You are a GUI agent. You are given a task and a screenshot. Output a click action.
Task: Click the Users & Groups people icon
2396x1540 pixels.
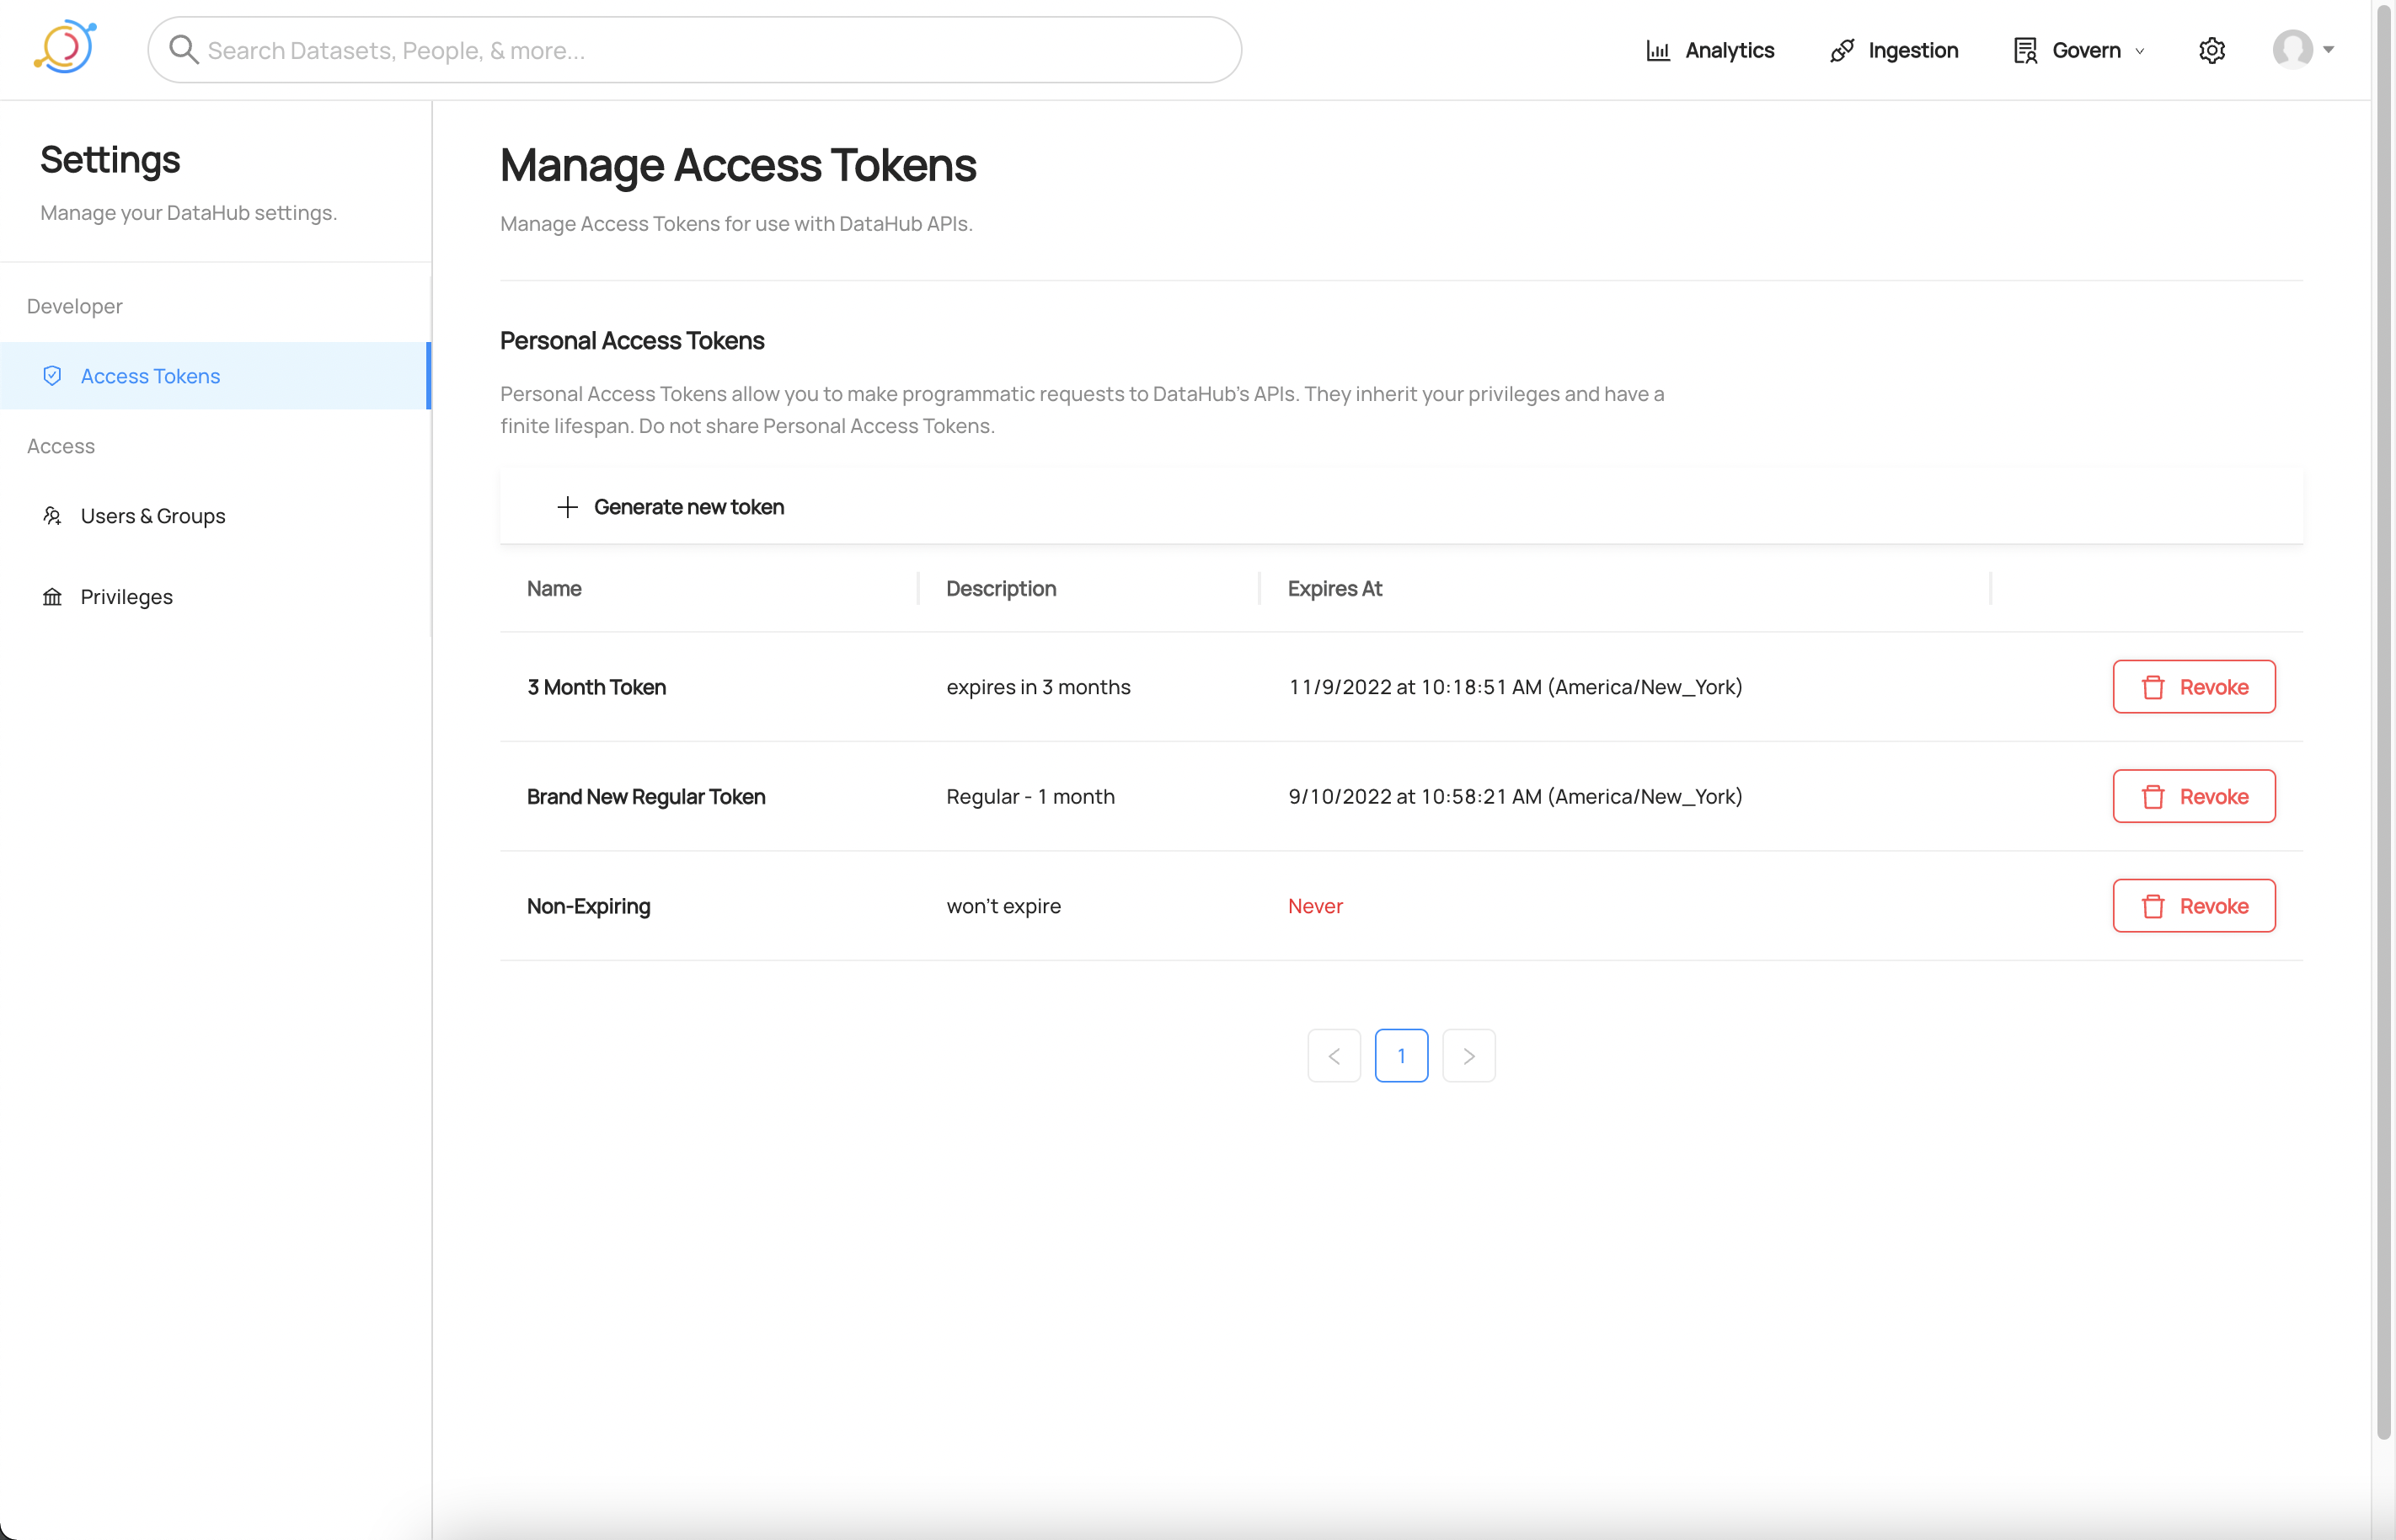[52, 516]
